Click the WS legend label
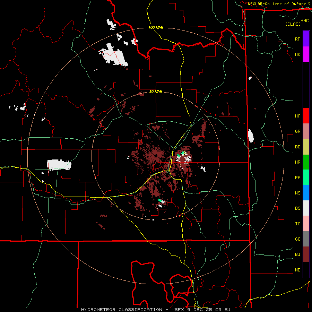Screen dimensions: 312x312 (297, 193)
